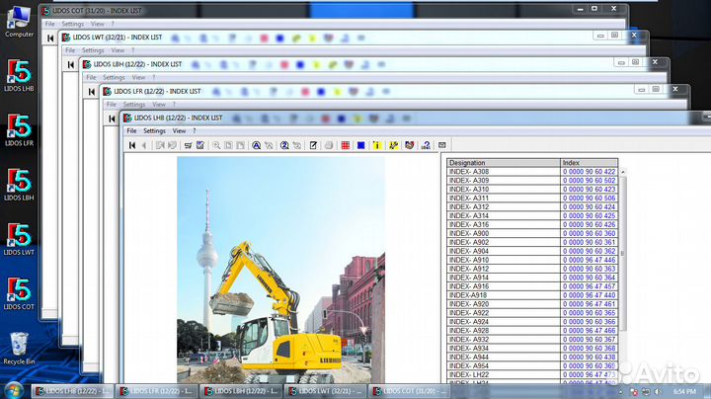
Task: Open LIDOS LBH desktop shortcut
Action: coord(19,185)
